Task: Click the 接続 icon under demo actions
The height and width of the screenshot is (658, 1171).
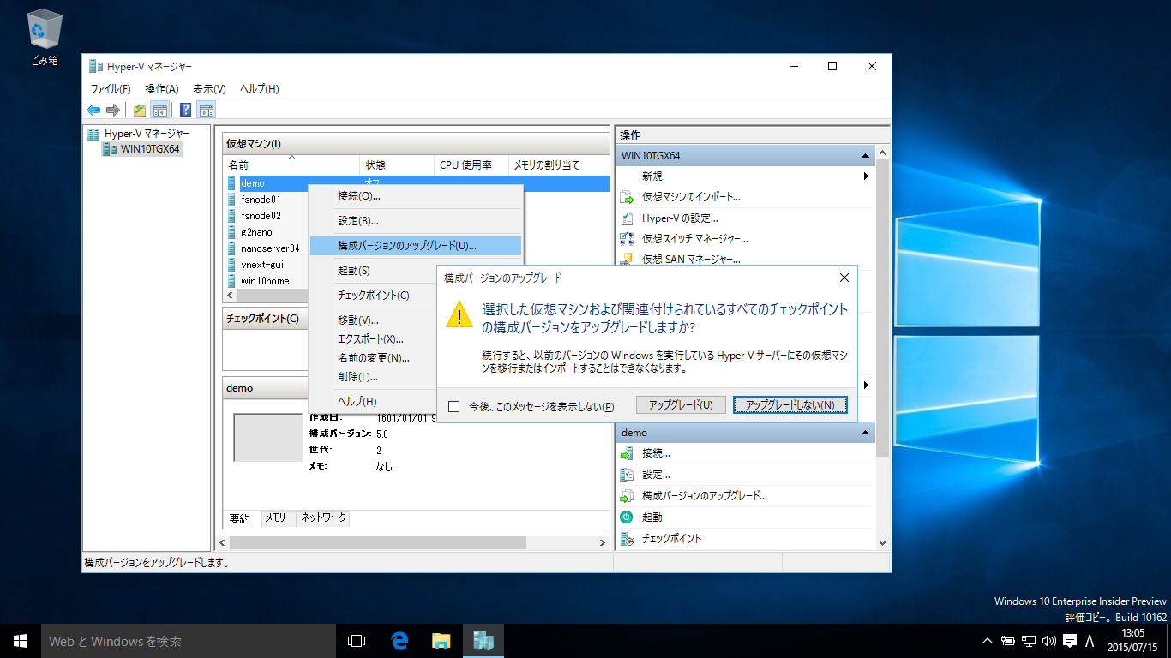Action: point(627,453)
